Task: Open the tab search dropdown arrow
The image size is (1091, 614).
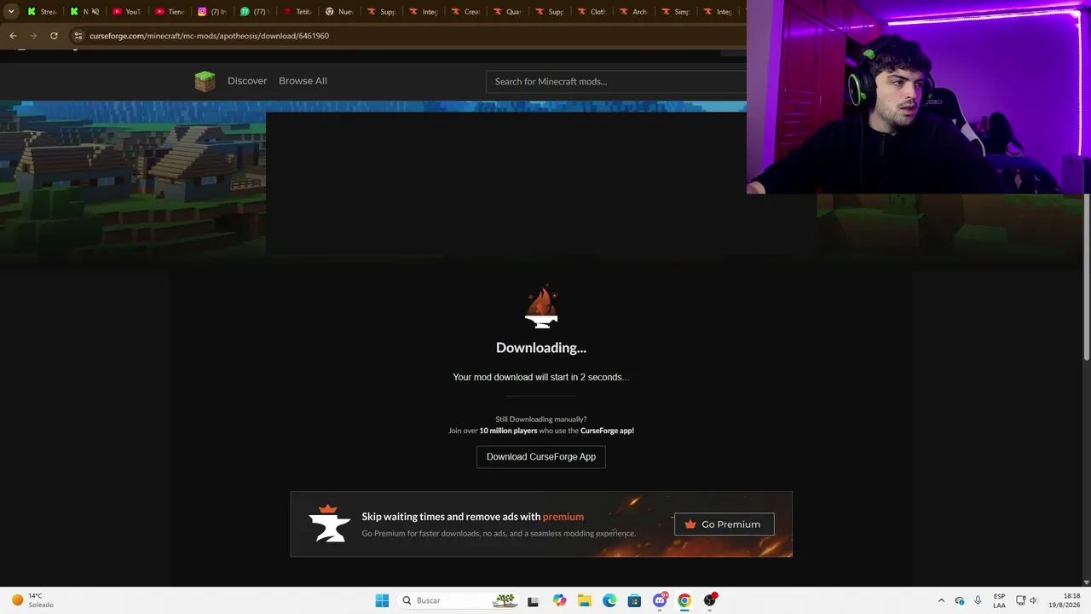Action: (11, 11)
